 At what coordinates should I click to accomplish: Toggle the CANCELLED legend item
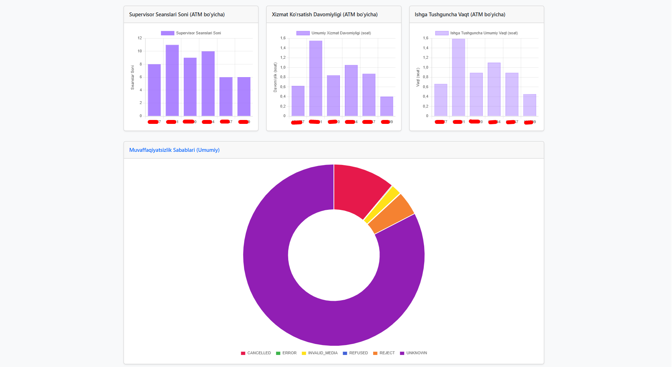pyautogui.click(x=256, y=353)
